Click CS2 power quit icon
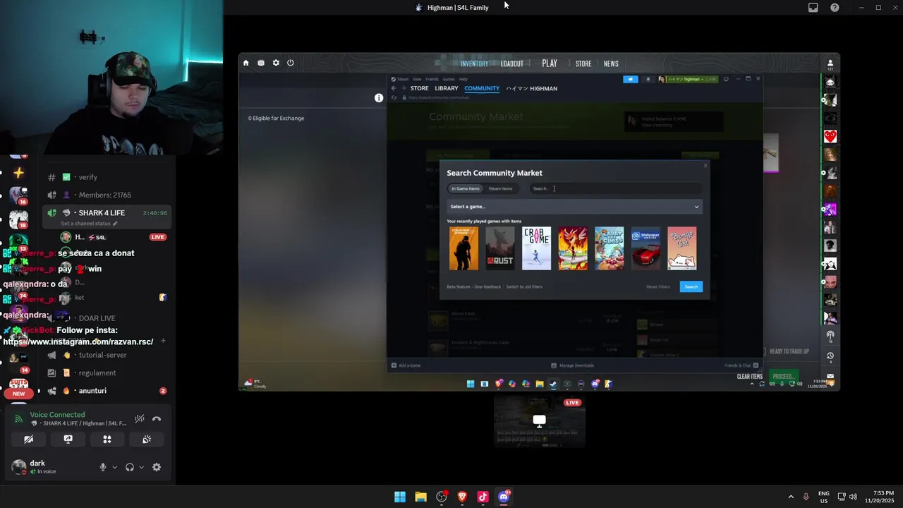 point(290,63)
